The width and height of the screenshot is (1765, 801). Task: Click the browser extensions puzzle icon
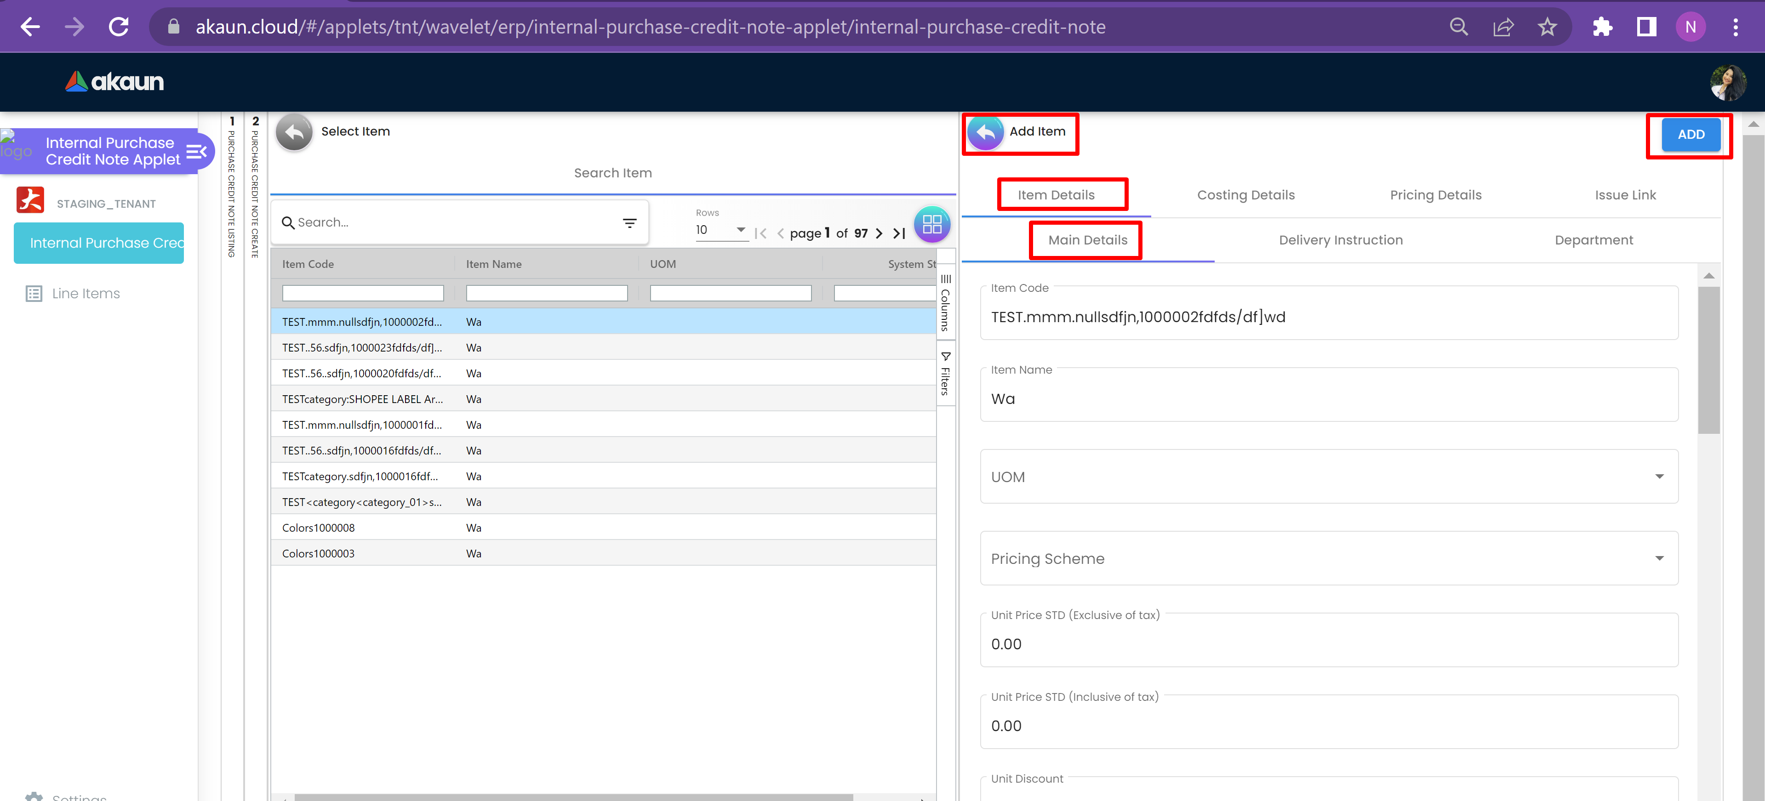pos(1602,28)
